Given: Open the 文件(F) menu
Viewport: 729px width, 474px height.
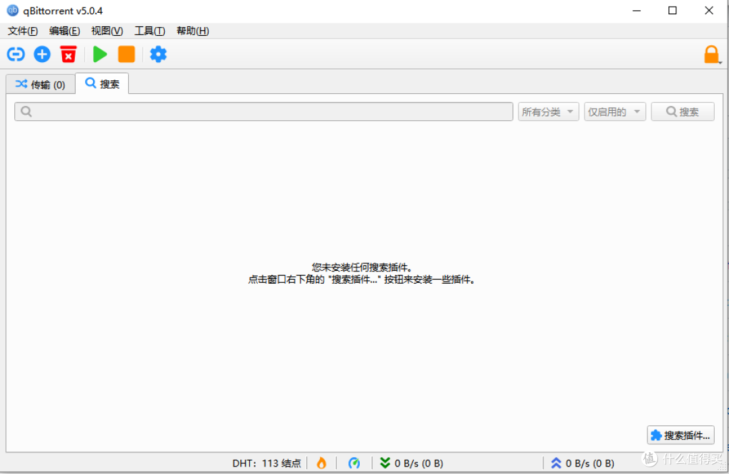Looking at the screenshot, I should pos(23,31).
